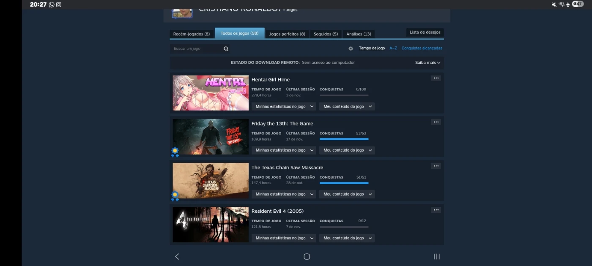The width and height of the screenshot is (592, 266).
Task: Open three-dot menu for Friday the 13th
Action: [x=436, y=122]
